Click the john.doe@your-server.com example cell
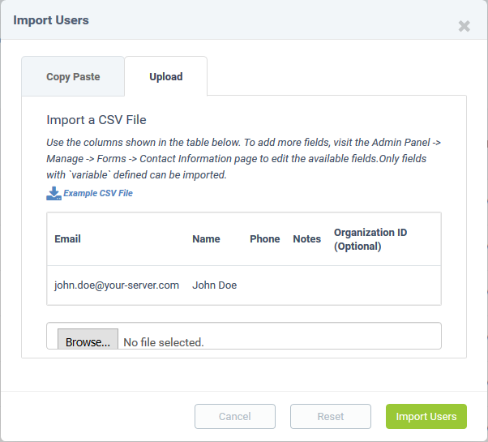488x442 pixels. (x=117, y=285)
